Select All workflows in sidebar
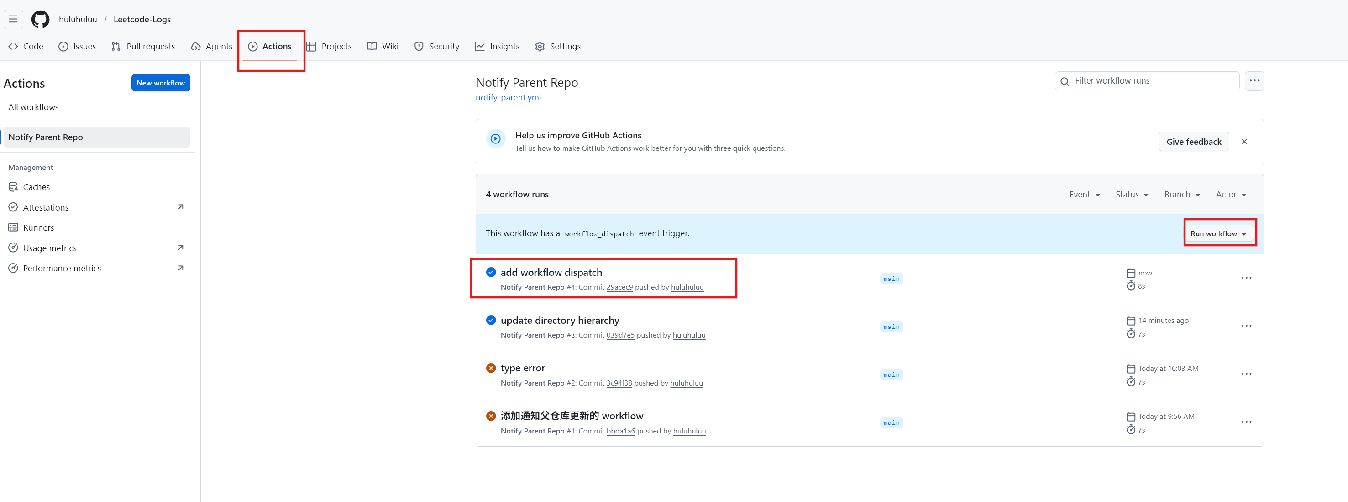Screen dimensions: 1348x502 click(33, 107)
